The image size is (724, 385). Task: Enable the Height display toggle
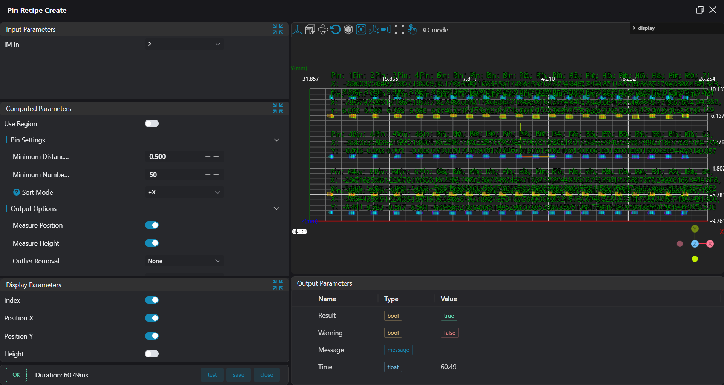click(152, 354)
